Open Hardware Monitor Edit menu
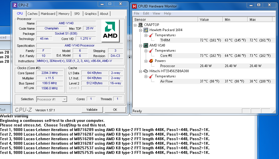This screenshot has width=279, height=159. pyautogui.click(x=146, y=13)
